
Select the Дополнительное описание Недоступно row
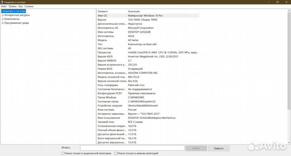click(148, 24)
